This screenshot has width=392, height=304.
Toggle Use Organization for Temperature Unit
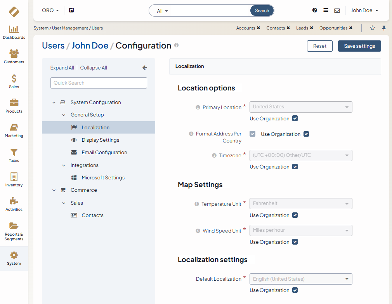pyautogui.click(x=295, y=215)
